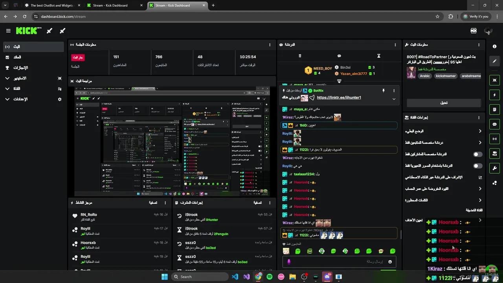This screenshot has width=503, height=283.
Task: Click تصفية filter in Moderator Actions panel
Action: (257, 203)
